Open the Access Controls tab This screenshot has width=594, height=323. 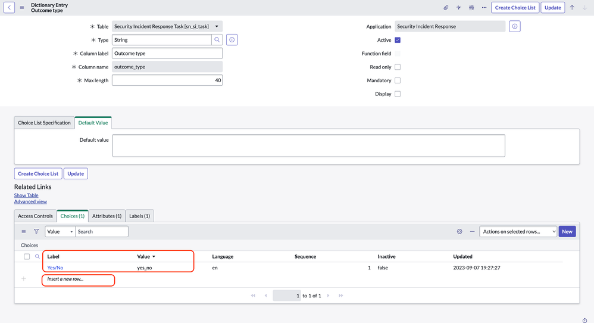(35, 216)
